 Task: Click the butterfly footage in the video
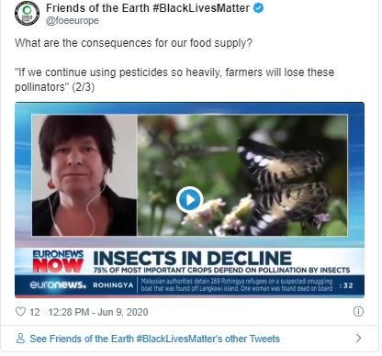pyautogui.click(x=242, y=175)
